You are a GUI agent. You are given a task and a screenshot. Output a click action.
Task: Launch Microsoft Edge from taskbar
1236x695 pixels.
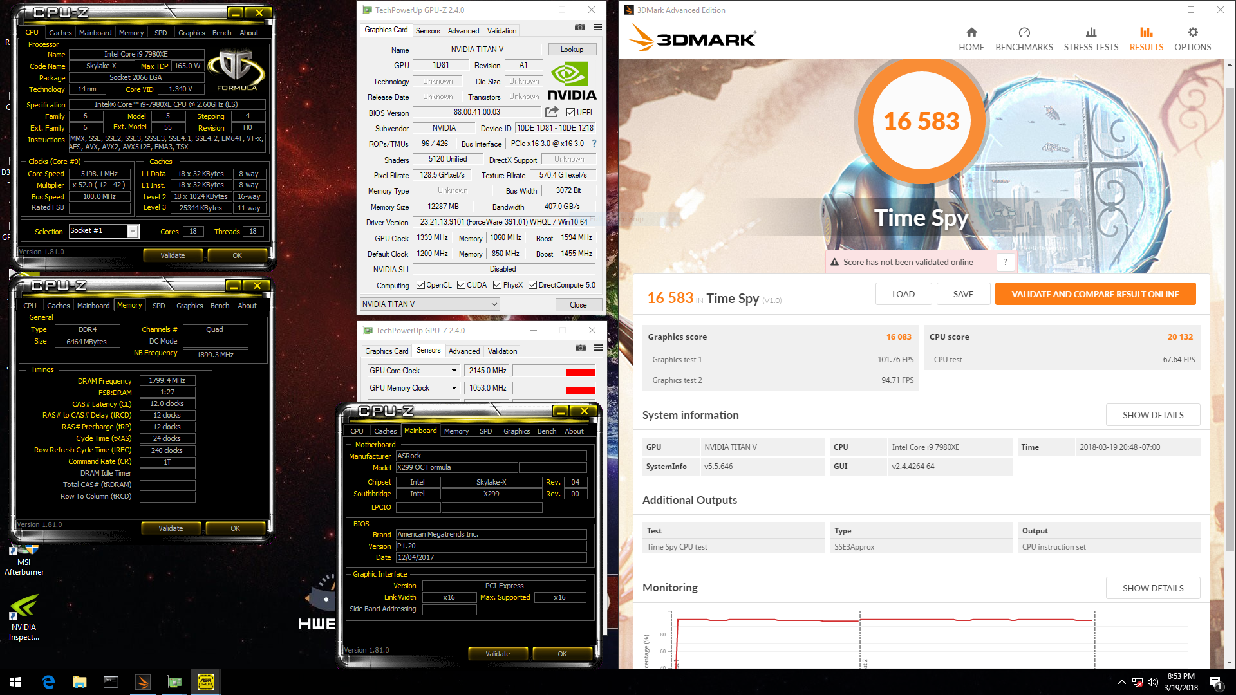tap(48, 682)
